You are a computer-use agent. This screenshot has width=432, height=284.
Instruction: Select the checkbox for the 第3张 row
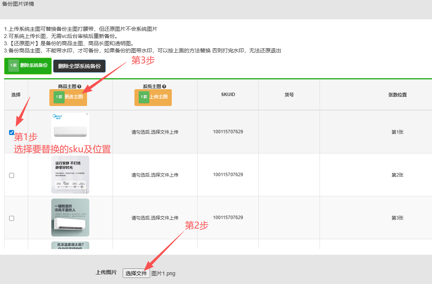pos(11,218)
